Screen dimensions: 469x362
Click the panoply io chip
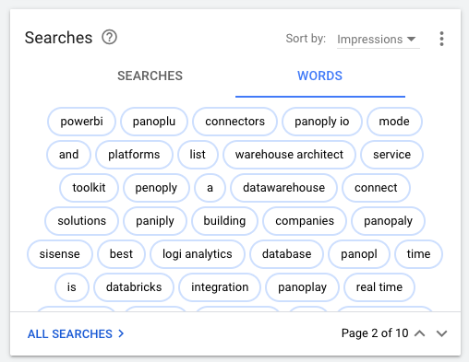tap(322, 122)
